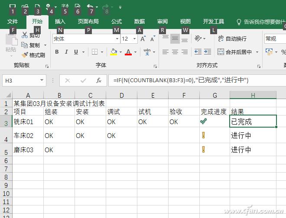
Task: Apply the yellow fill color bucket
Action: click(x=114, y=52)
